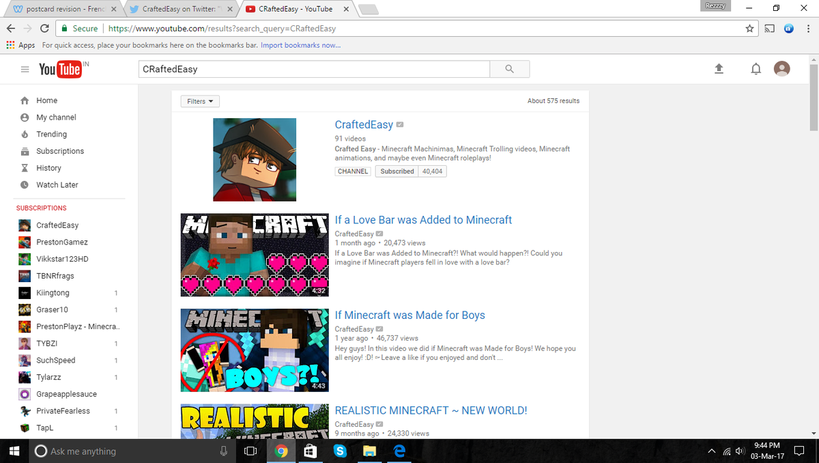Open the CraftedEasy channel title link
This screenshot has width=819, height=463.
click(x=364, y=125)
